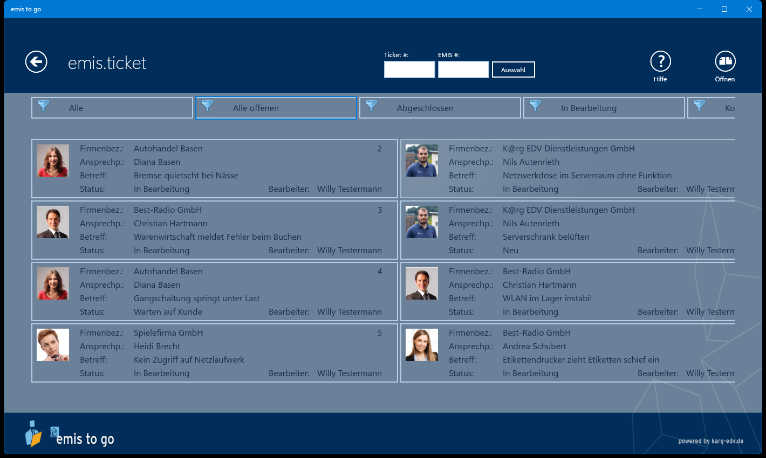Click the emis to go bottle logo
This screenshot has width=766, height=458.
point(33,434)
